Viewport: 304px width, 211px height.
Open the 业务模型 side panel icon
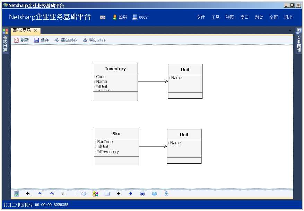click(x=299, y=31)
